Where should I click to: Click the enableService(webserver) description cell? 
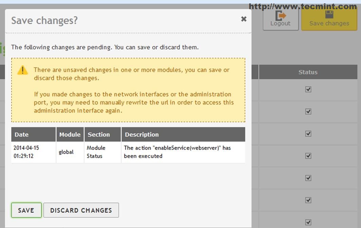click(x=177, y=152)
